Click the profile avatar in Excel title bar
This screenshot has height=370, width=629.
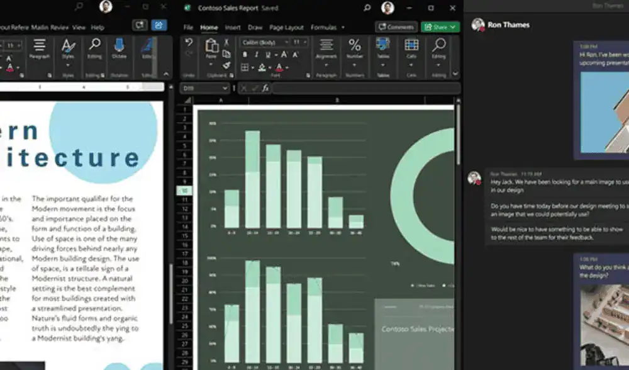[x=387, y=8]
